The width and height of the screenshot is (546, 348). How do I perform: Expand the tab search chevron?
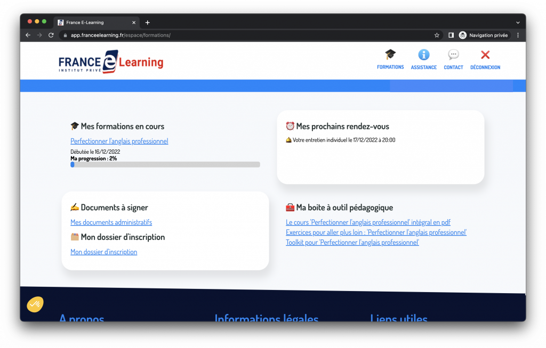click(518, 22)
